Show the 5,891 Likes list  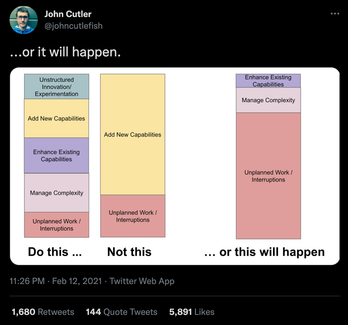click(192, 312)
